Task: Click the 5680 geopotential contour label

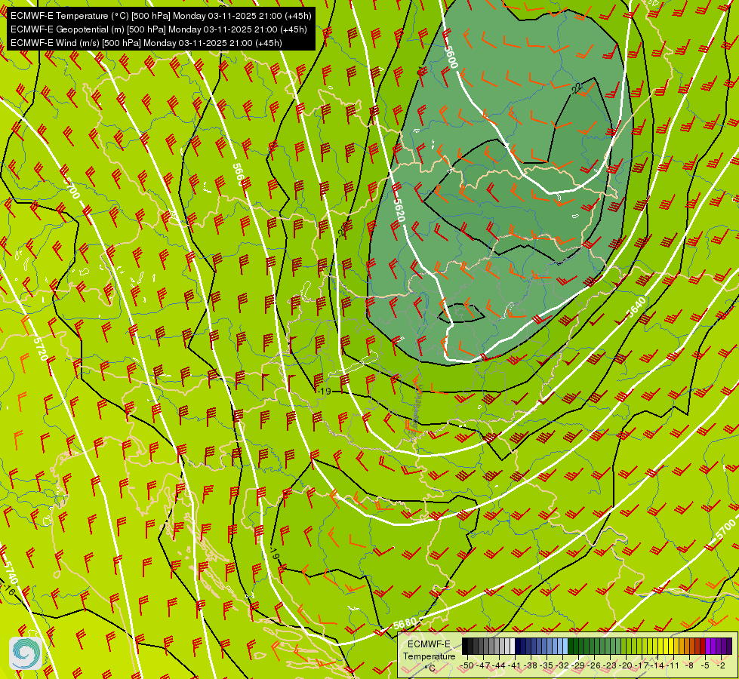Action: click(x=405, y=623)
